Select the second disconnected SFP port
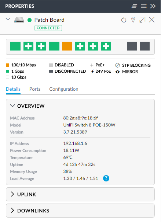This screenshot has height=222, width=161. (144, 46)
